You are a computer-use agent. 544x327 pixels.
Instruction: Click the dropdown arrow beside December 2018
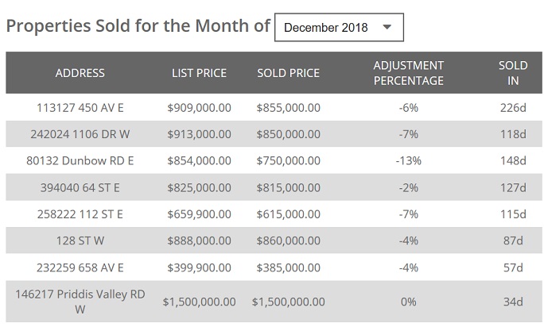pos(387,27)
